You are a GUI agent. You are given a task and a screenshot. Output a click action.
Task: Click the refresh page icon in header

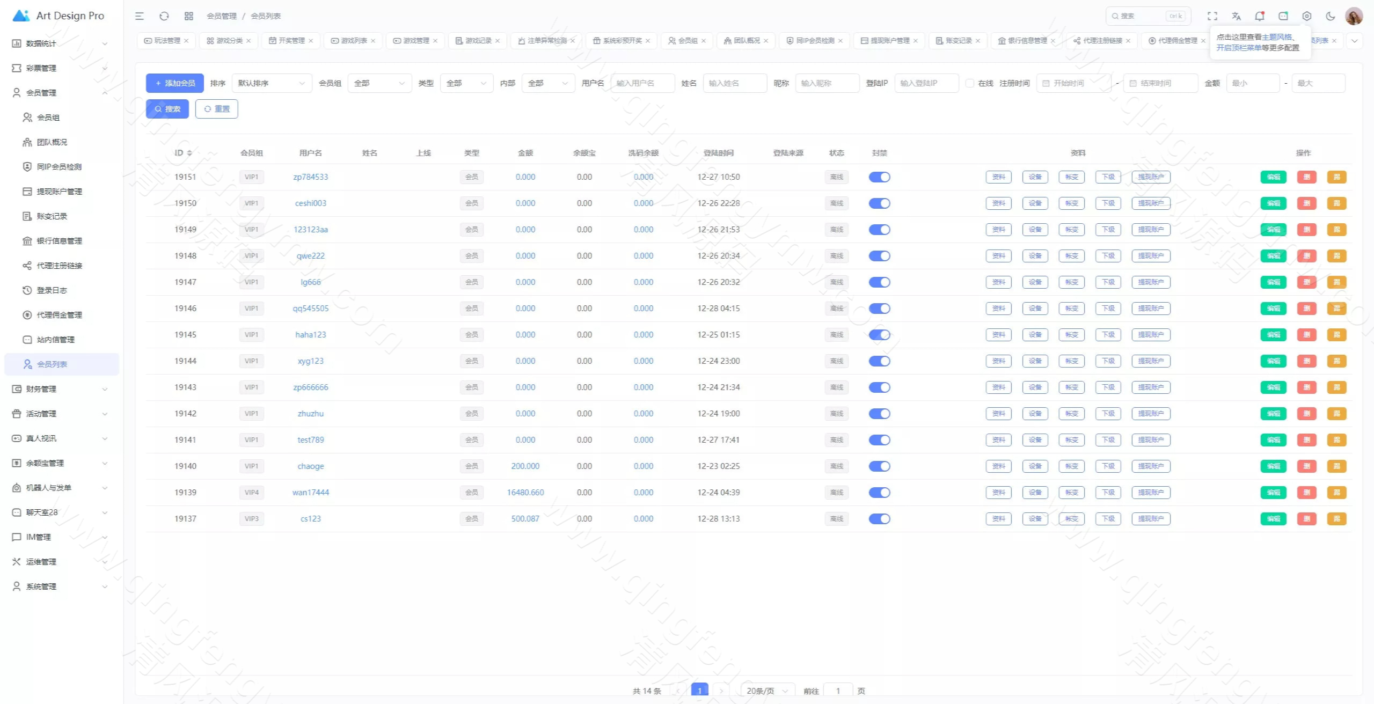(x=164, y=16)
